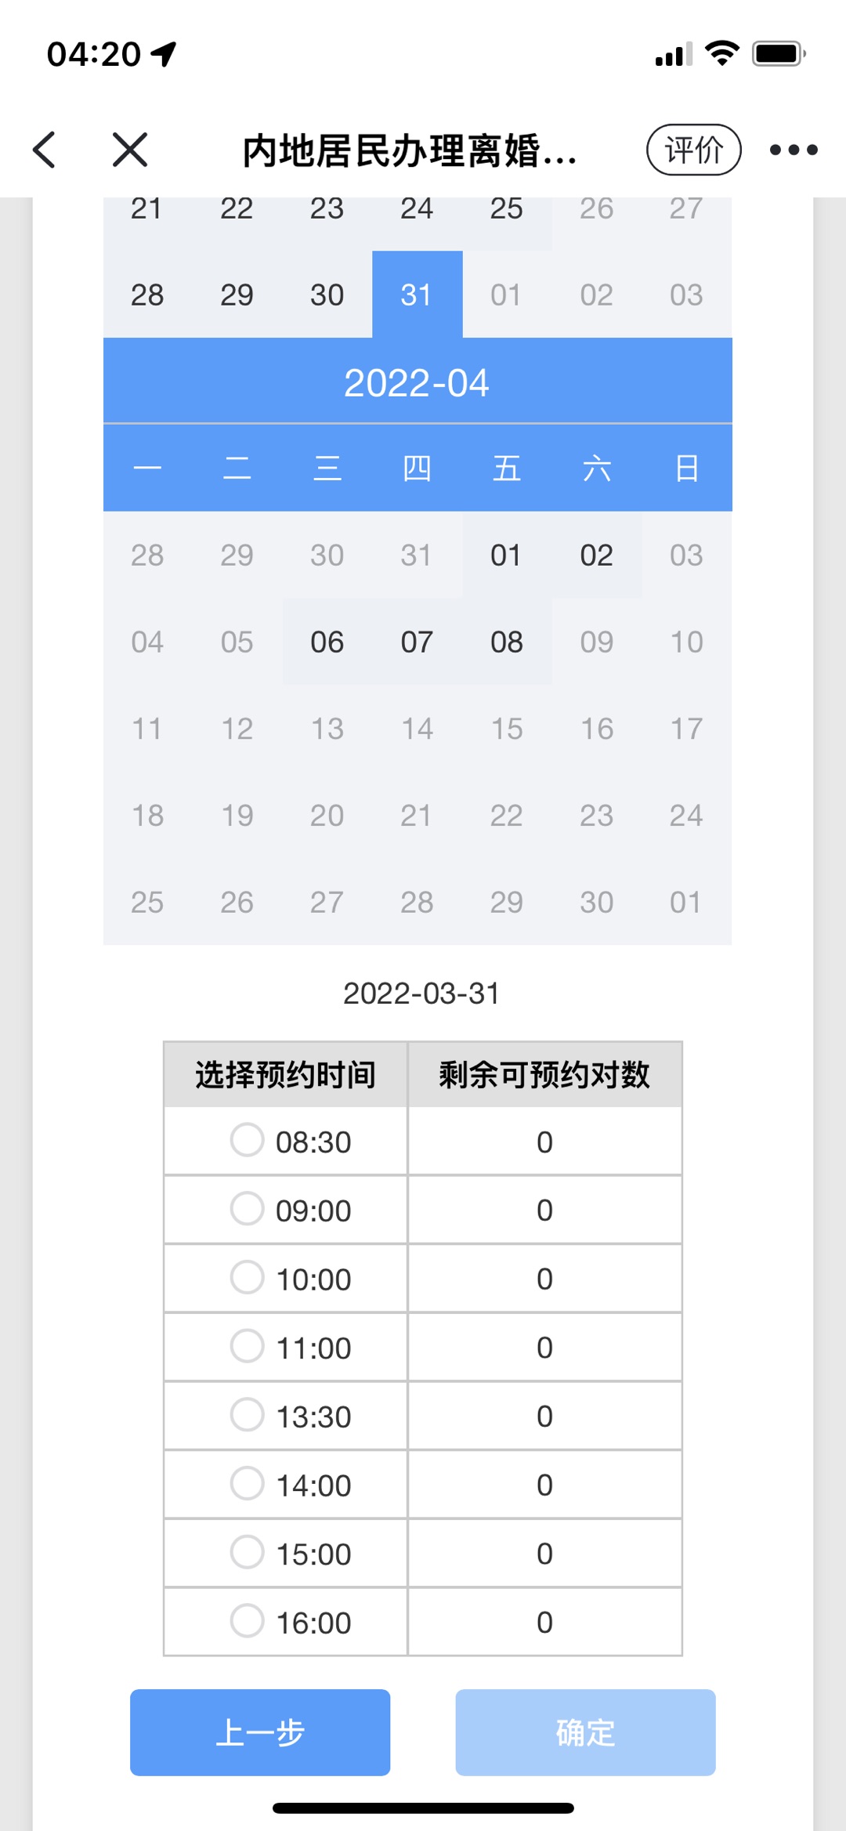The width and height of the screenshot is (846, 1831).
Task: Select the 14:00 time option
Action: [x=247, y=1483]
